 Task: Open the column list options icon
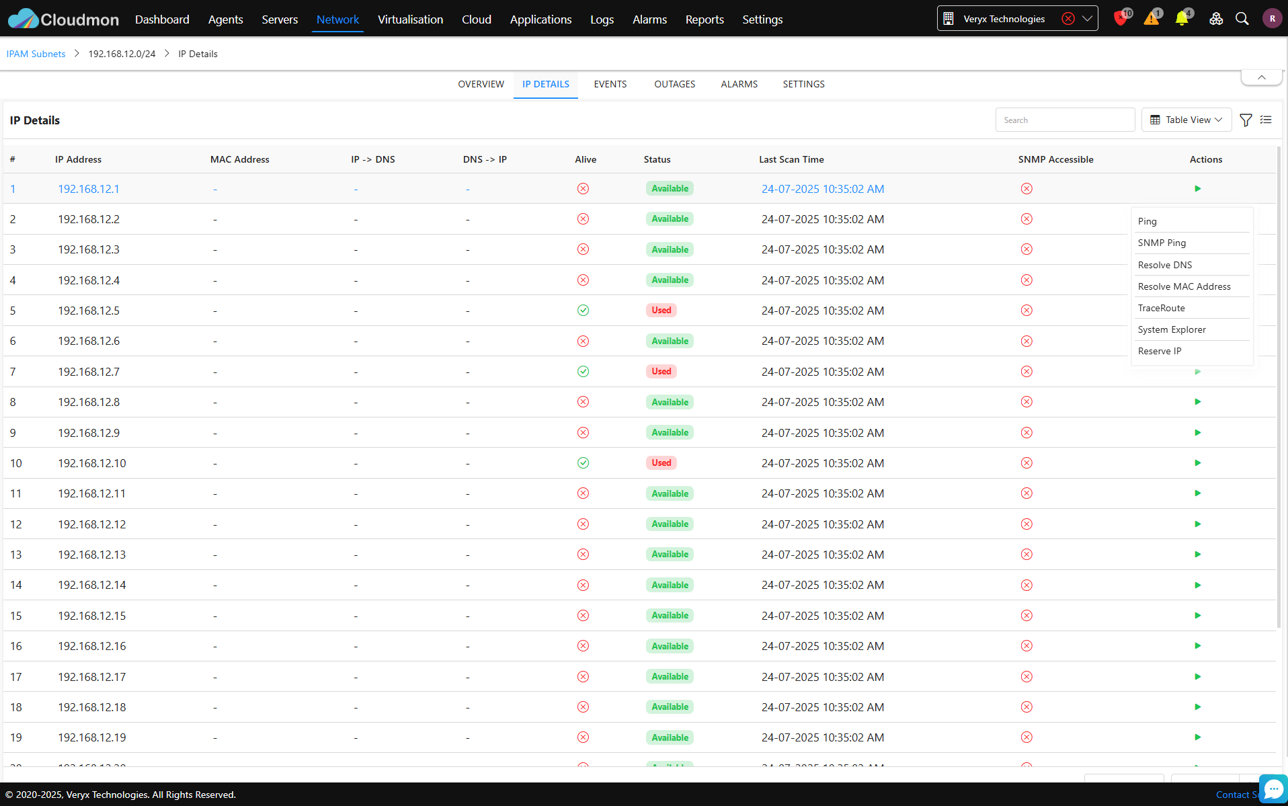point(1266,120)
